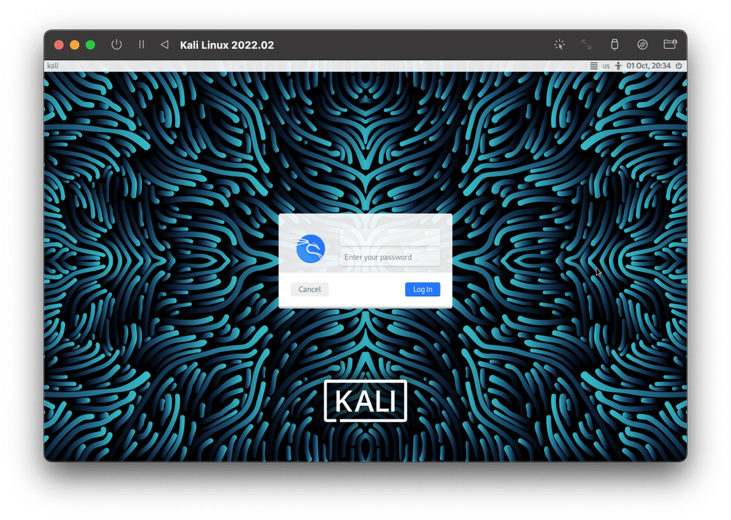Click the Kali dragon user avatar
This screenshot has height=520, width=731.
tap(311, 249)
